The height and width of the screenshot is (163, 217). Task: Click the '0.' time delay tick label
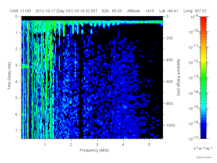17,16
